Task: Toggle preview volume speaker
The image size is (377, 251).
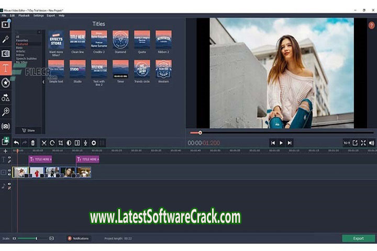Action: point(371,143)
